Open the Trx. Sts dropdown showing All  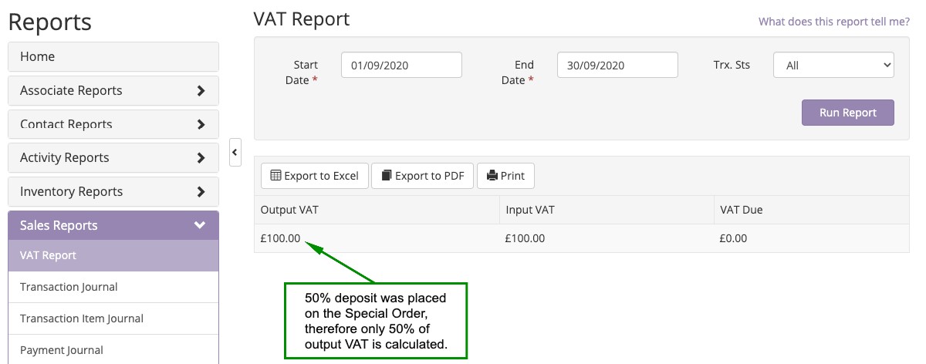(833, 65)
